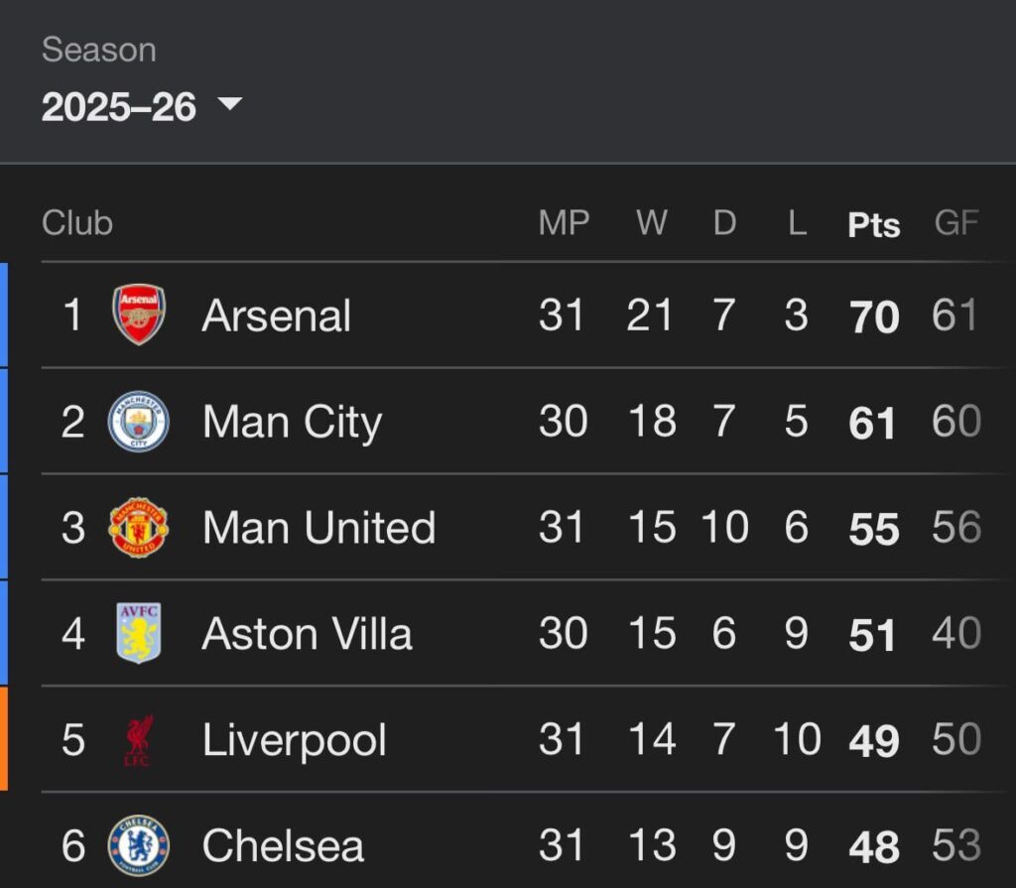Click the Arsenal club crest
1016x888 pixels.
point(139,314)
